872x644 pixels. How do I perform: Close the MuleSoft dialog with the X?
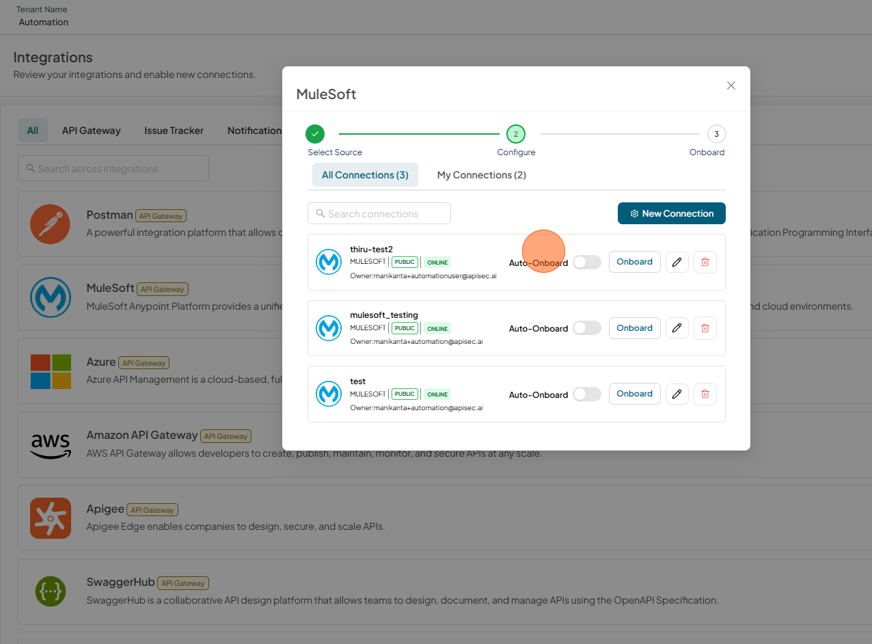tap(731, 85)
